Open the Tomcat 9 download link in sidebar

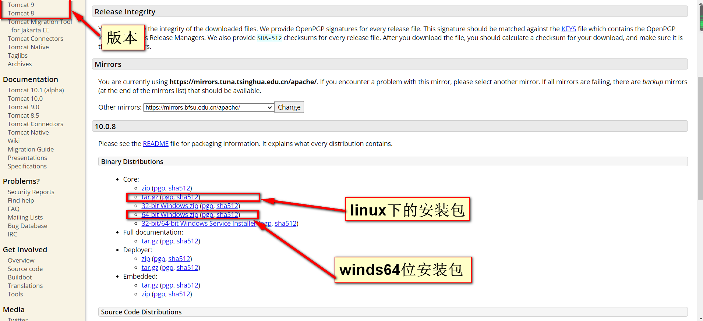pos(21,5)
